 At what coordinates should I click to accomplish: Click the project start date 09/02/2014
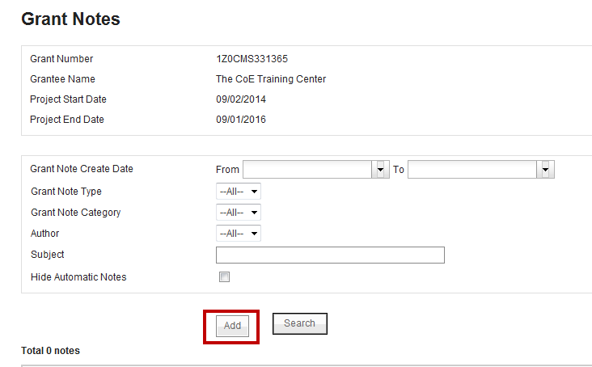pyautogui.click(x=240, y=99)
